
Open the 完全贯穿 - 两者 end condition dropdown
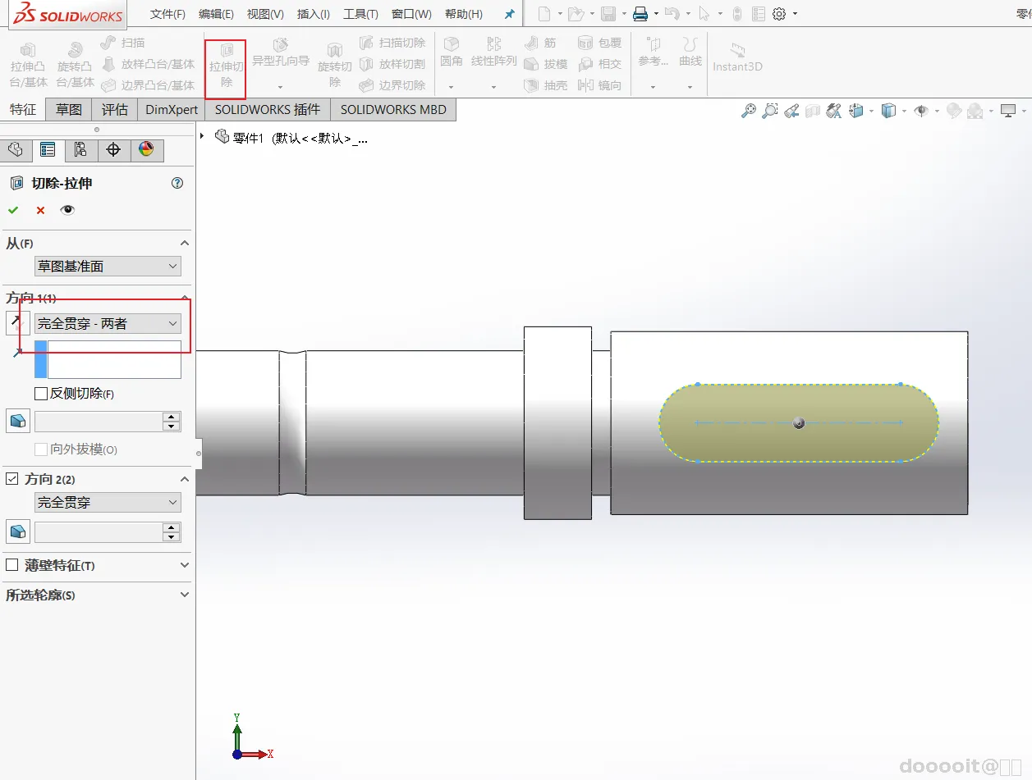point(107,324)
